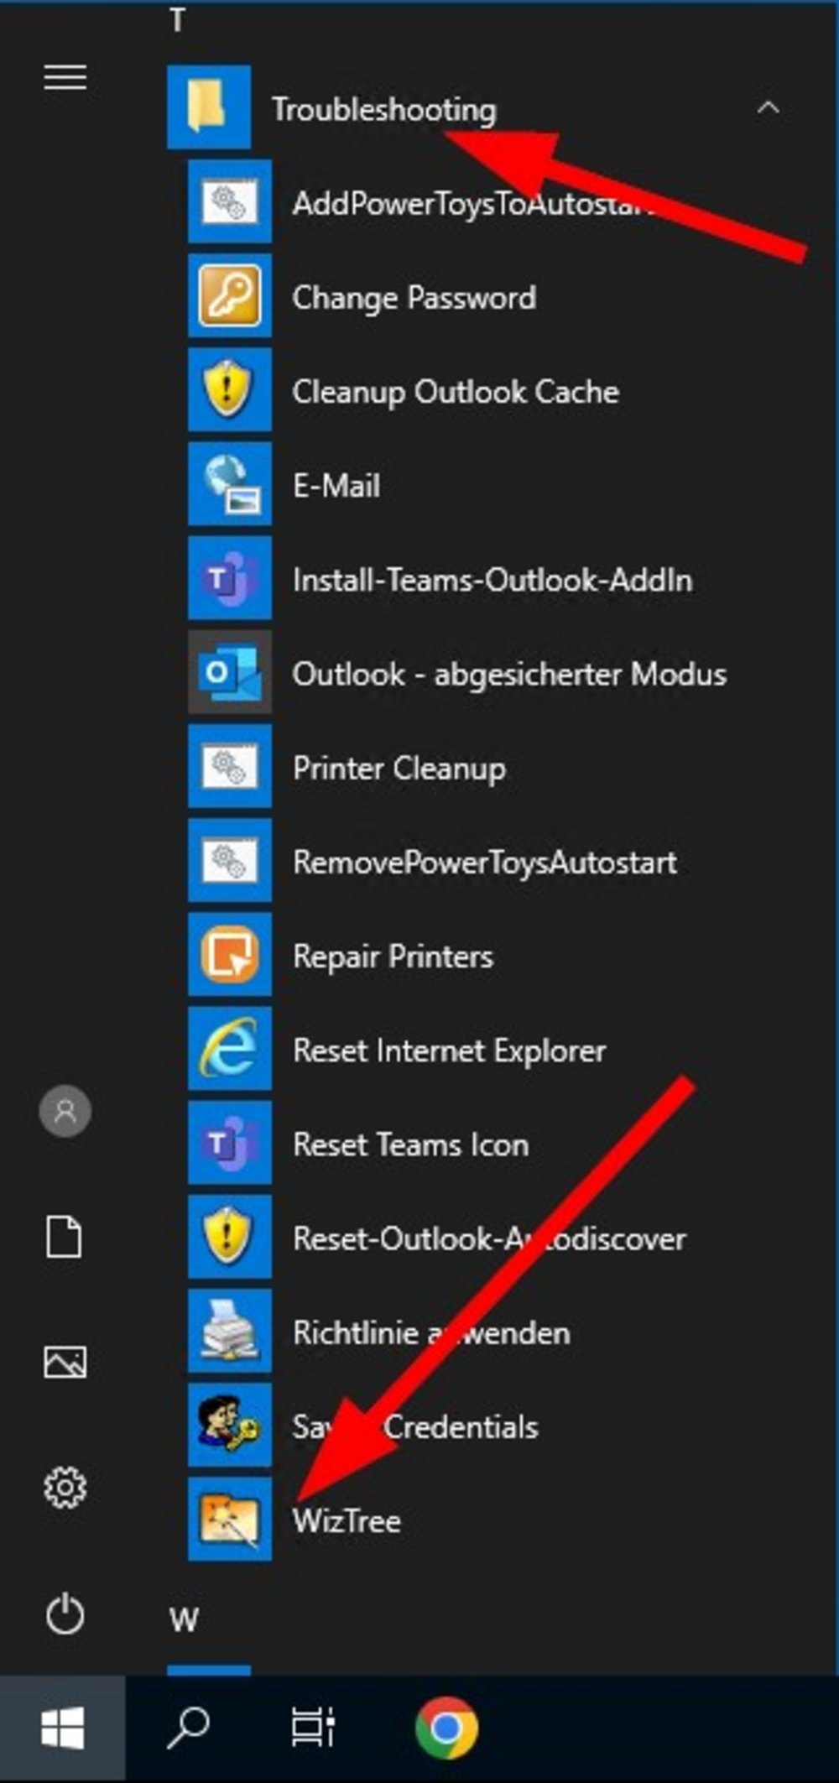Open the Troubleshooting folder label
Viewport: 839px width, 1783px height.
(x=384, y=110)
